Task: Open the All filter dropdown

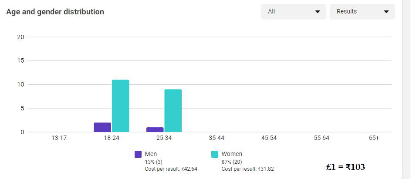Action: point(293,12)
